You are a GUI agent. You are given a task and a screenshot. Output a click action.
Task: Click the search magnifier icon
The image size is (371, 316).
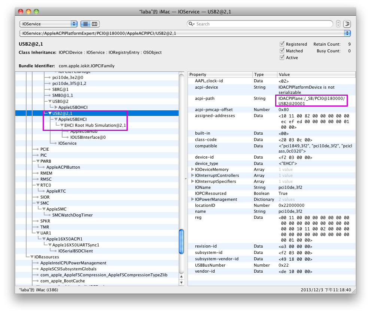point(191,24)
